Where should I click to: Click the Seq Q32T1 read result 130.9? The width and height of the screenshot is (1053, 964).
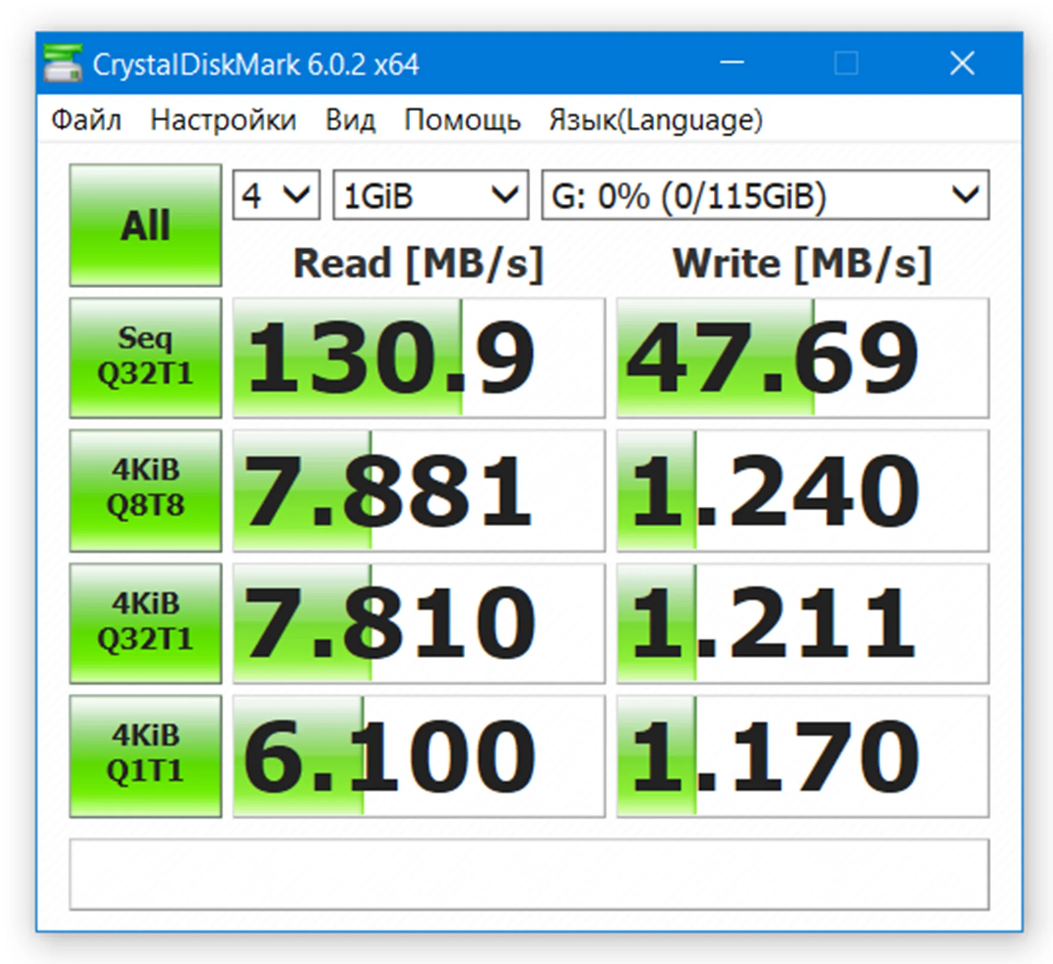(419, 358)
